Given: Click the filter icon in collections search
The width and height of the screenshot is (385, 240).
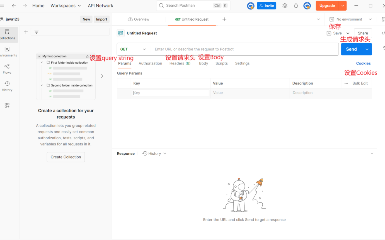Looking at the screenshot, I should [x=37, y=32].
